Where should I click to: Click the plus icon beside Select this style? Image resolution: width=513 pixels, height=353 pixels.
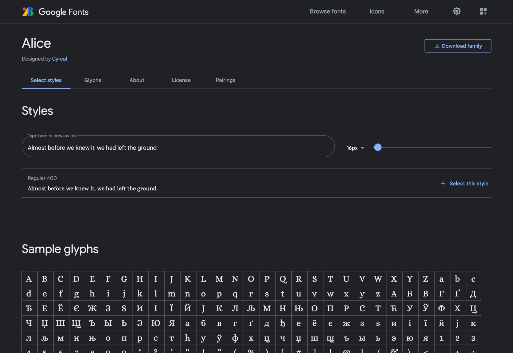click(x=443, y=183)
